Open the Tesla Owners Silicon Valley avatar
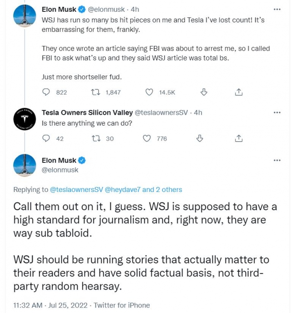 25,119
